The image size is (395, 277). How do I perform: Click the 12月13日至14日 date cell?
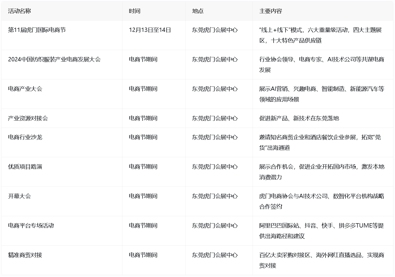click(x=150, y=30)
